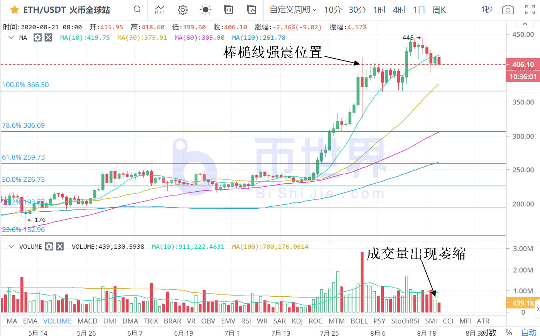Screen dimensions: 540x336
Task: Collapse the VOLUME panel chevron
Action: (11, 246)
